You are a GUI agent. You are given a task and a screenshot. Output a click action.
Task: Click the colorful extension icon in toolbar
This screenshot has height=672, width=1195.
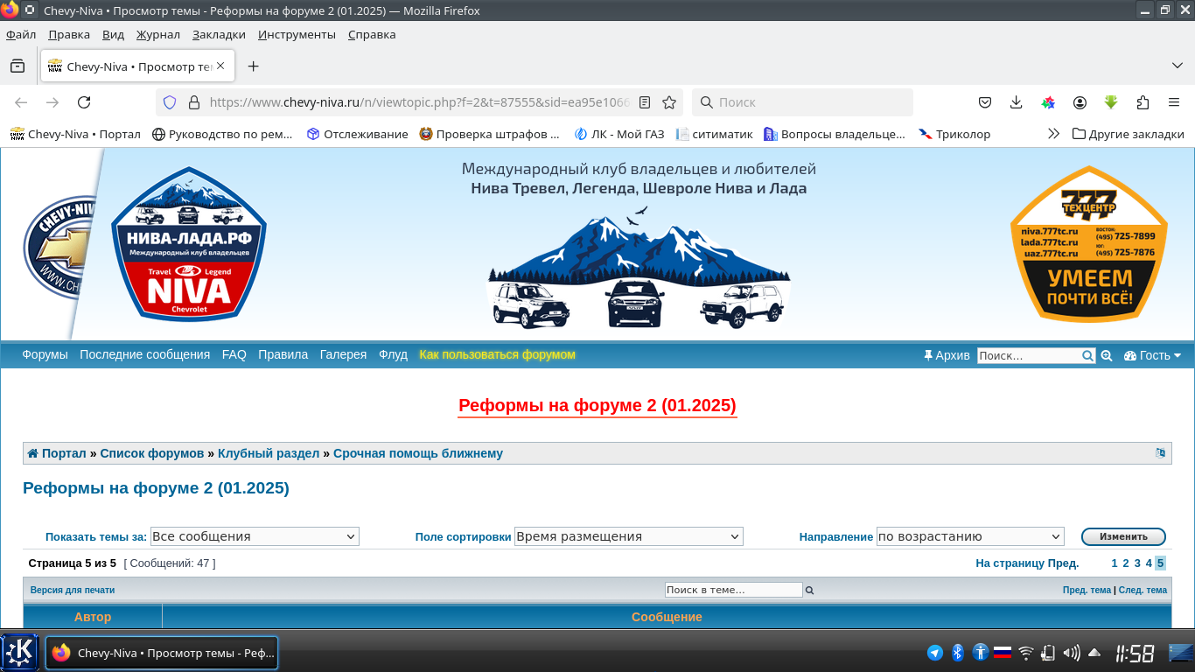tap(1048, 102)
